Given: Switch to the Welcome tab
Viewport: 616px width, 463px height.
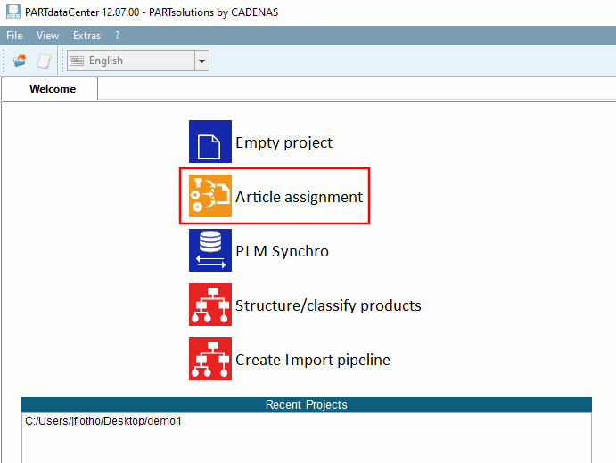Looking at the screenshot, I should tap(50, 89).
